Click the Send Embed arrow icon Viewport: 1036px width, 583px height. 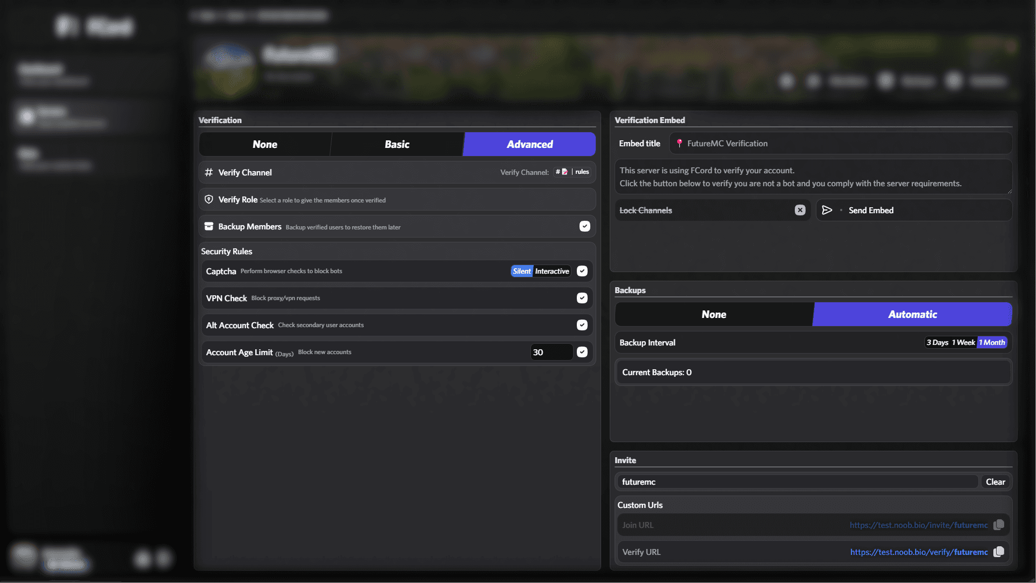click(x=828, y=210)
